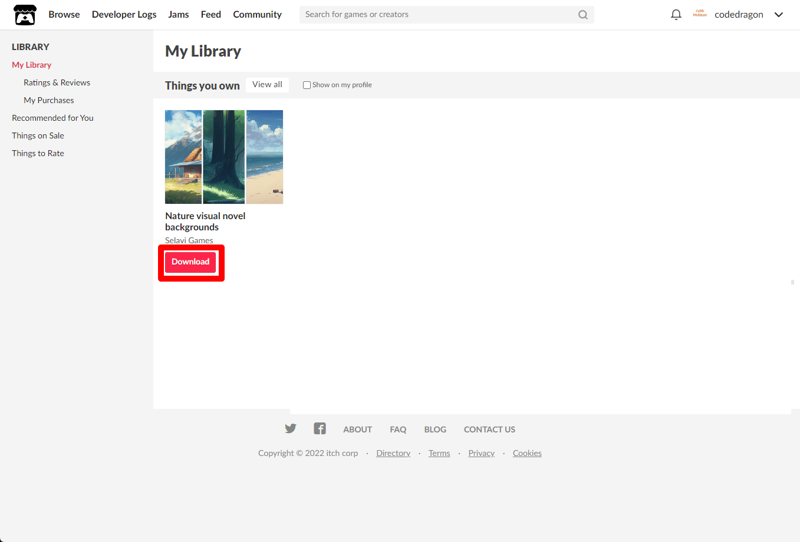Open the Browse menu
The height and width of the screenshot is (542, 800).
coord(64,14)
